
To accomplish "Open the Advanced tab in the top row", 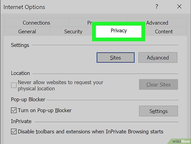I will [157, 23].
